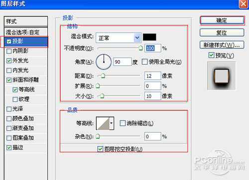Click the 不透明度 opacity slider handle
The image size is (249, 180).
(140, 48)
